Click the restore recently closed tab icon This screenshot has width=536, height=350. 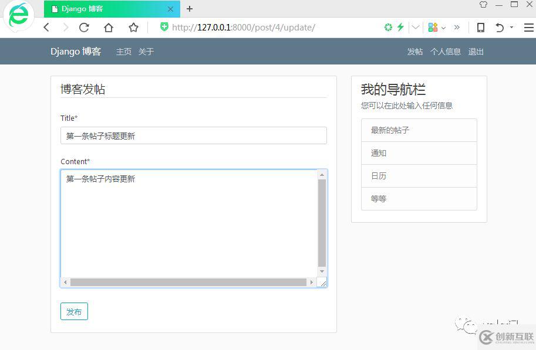coord(499,27)
